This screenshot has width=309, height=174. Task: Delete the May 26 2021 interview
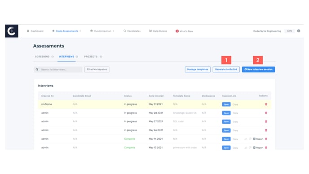click(x=266, y=130)
